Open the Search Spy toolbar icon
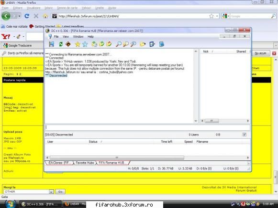Image resolution: width=278 pixels, height=208 pixels. coord(133,44)
